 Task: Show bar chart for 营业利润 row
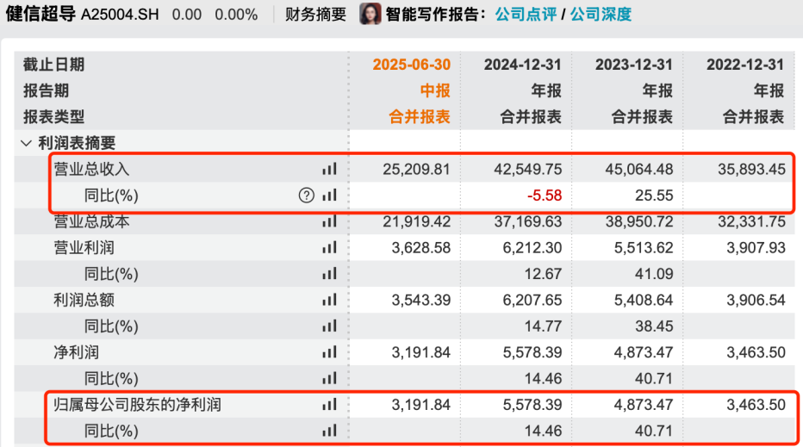click(329, 247)
